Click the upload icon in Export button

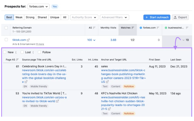point(175,17)
